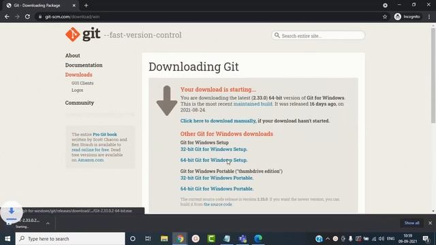Screen dimensions: 436x245
Task: Click the Git logo in the header
Action: point(83,35)
